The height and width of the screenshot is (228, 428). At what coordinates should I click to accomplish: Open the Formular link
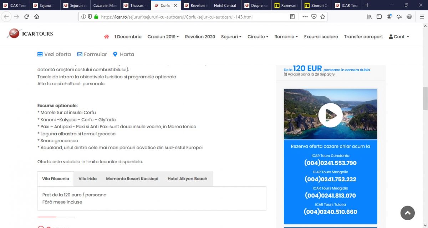[92, 55]
